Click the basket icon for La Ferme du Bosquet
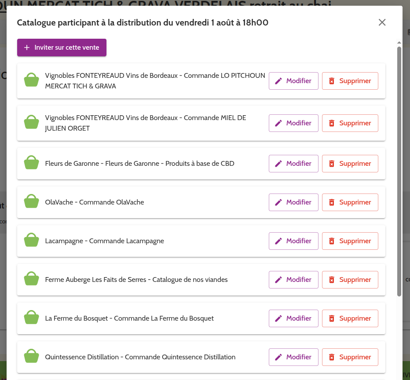Viewport: 410px width, 380px height. point(32,318)
